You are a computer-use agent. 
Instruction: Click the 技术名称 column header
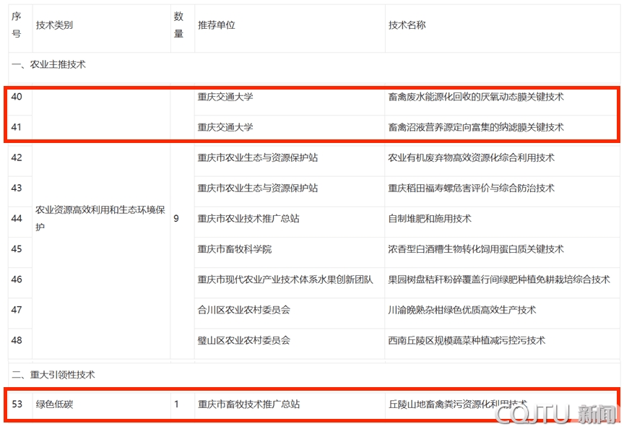(407, 25)
